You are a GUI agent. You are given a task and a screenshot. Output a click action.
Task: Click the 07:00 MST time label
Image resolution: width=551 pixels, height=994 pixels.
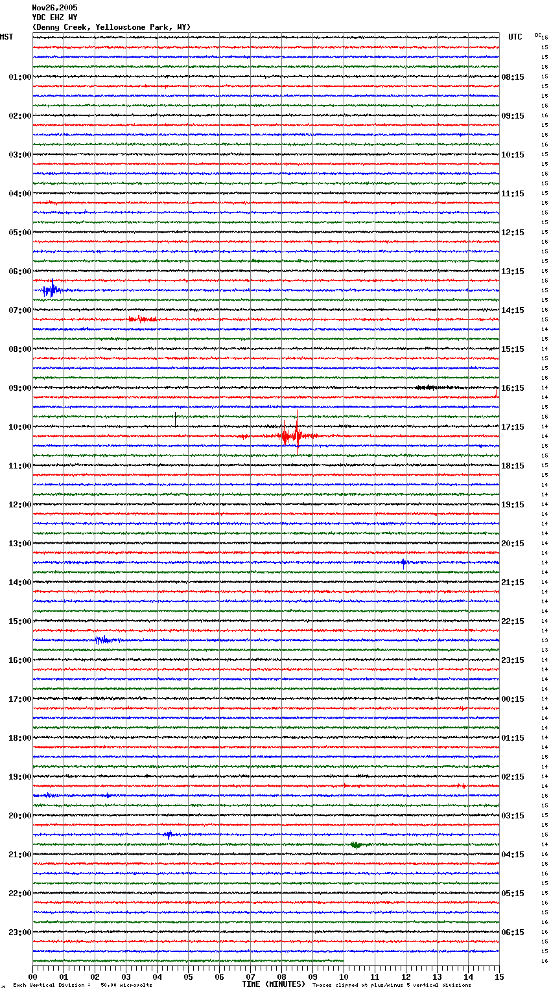click(19, 310)
